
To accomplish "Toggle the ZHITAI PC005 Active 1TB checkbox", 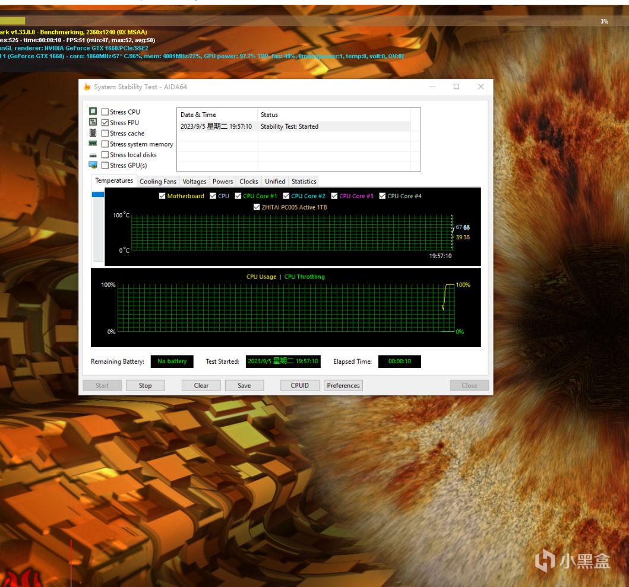I will pos(257,207).
